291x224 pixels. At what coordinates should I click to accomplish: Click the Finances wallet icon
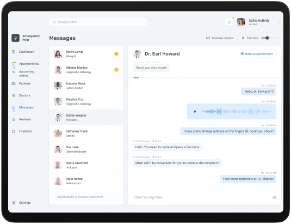[14, 131]
